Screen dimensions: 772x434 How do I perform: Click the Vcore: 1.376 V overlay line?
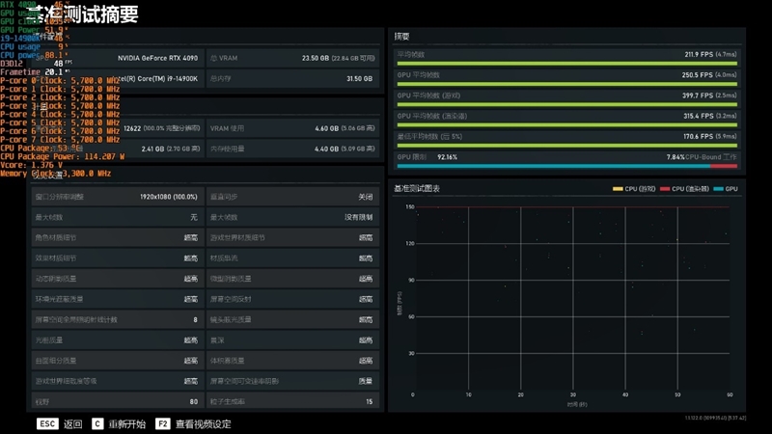[x=32, y=165]
